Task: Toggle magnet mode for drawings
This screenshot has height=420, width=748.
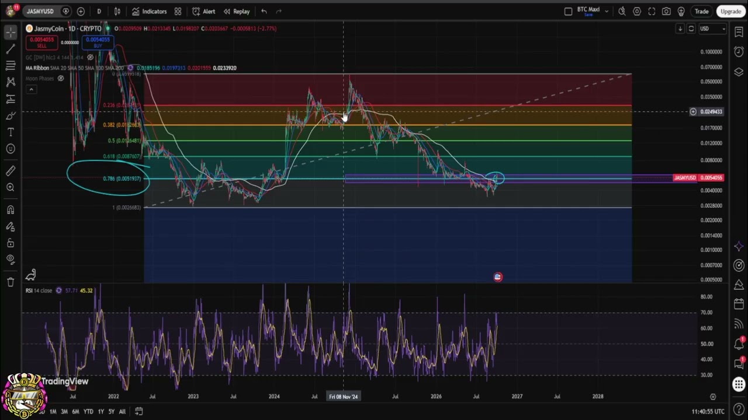Action: click(x=11, y=210)
